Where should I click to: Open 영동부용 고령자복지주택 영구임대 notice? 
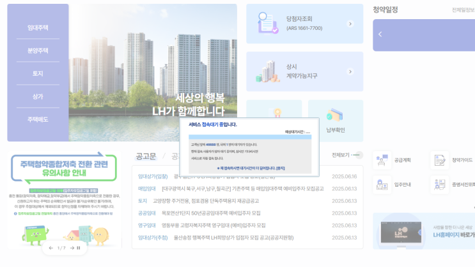coord(214,226)
